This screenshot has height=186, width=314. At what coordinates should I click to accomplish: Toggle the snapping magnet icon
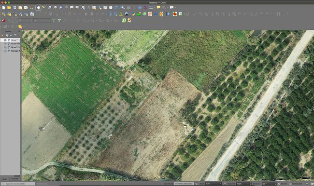pyautogui.click(x=3, y=20)
